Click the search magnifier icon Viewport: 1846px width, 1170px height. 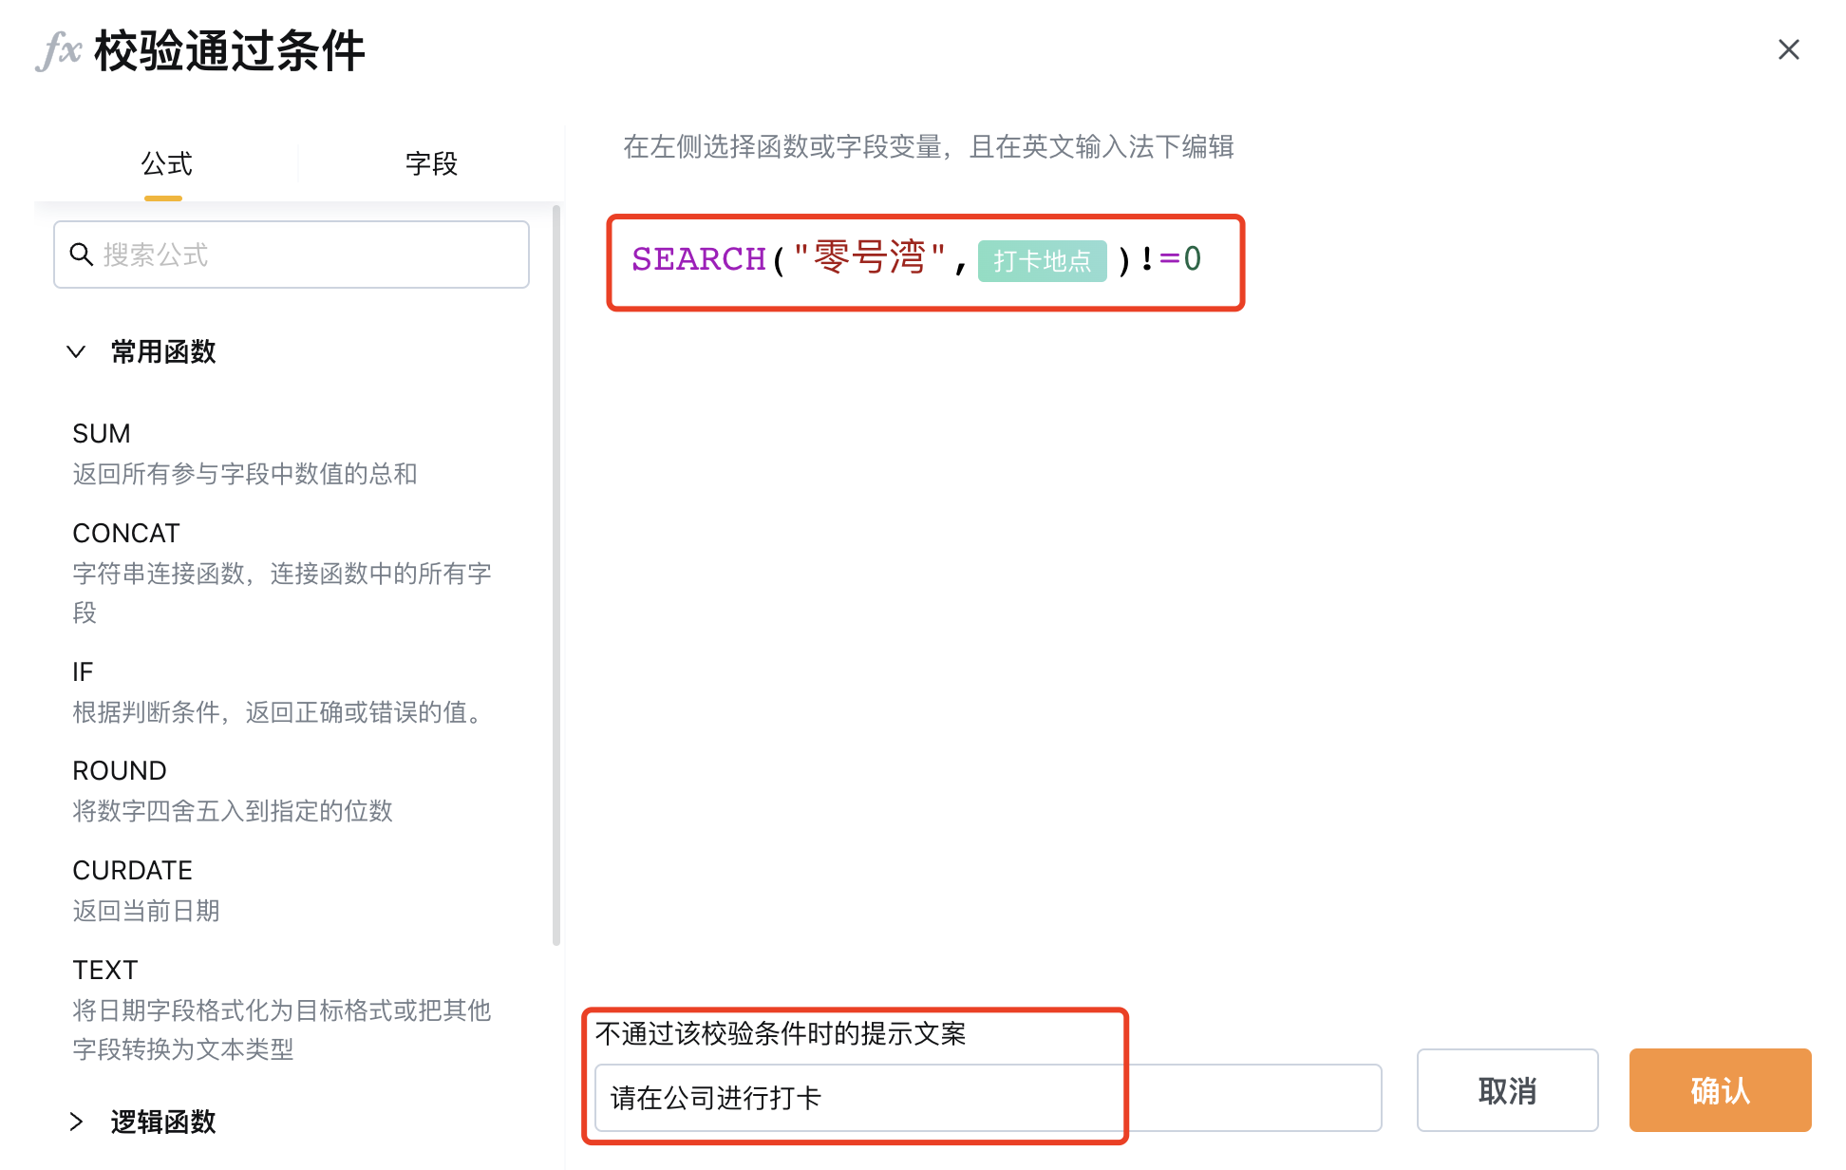click(x=82, y=255)
